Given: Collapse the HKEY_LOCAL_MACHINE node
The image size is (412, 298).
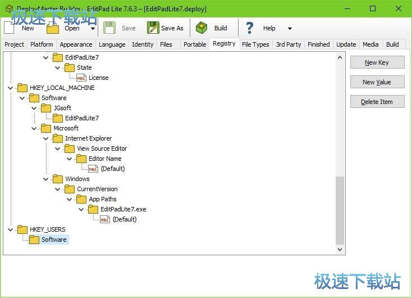Looking at the screenshot, I should 10,88.
